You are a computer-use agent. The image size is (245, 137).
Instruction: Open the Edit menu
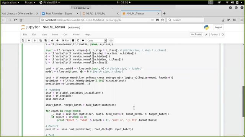[34, 35]
